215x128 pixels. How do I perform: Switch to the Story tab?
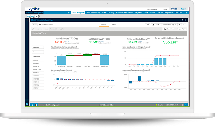tap(114, 24)
